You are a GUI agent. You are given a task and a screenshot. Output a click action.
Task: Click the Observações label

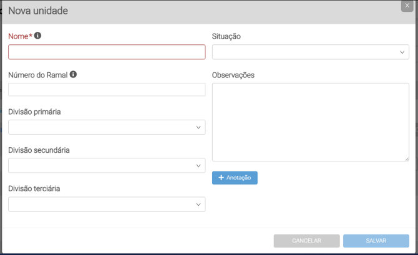tap(233, 75)
